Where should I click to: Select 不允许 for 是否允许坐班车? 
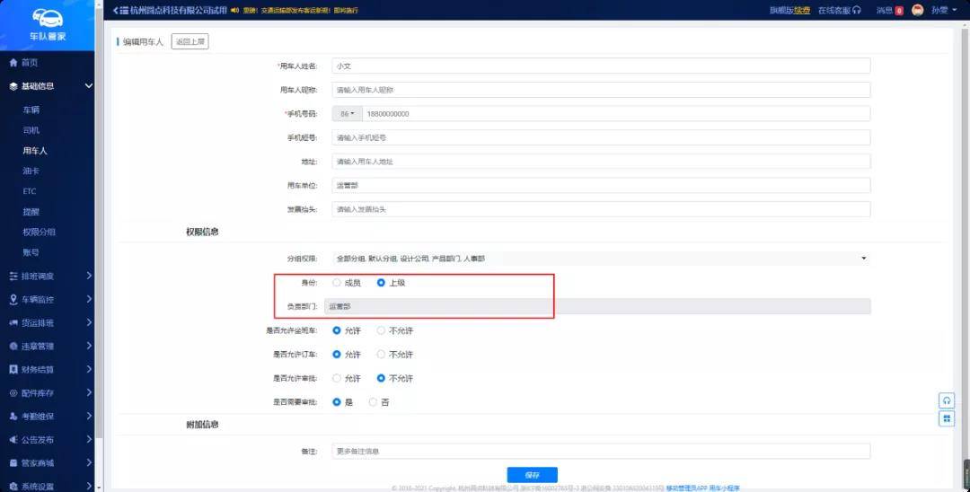[382, 330]
